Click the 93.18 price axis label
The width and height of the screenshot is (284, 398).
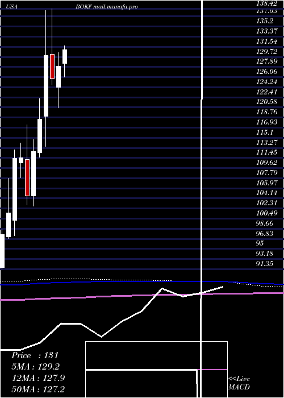(x=265, y=254)
